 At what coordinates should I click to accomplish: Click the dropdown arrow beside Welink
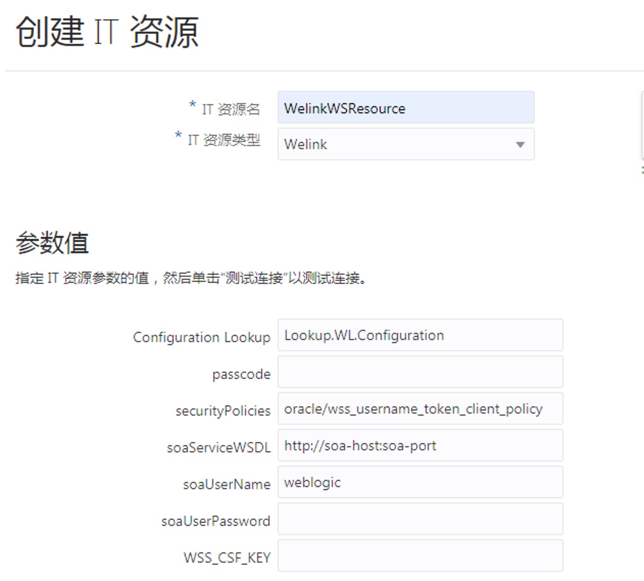(x=520, y=144)
